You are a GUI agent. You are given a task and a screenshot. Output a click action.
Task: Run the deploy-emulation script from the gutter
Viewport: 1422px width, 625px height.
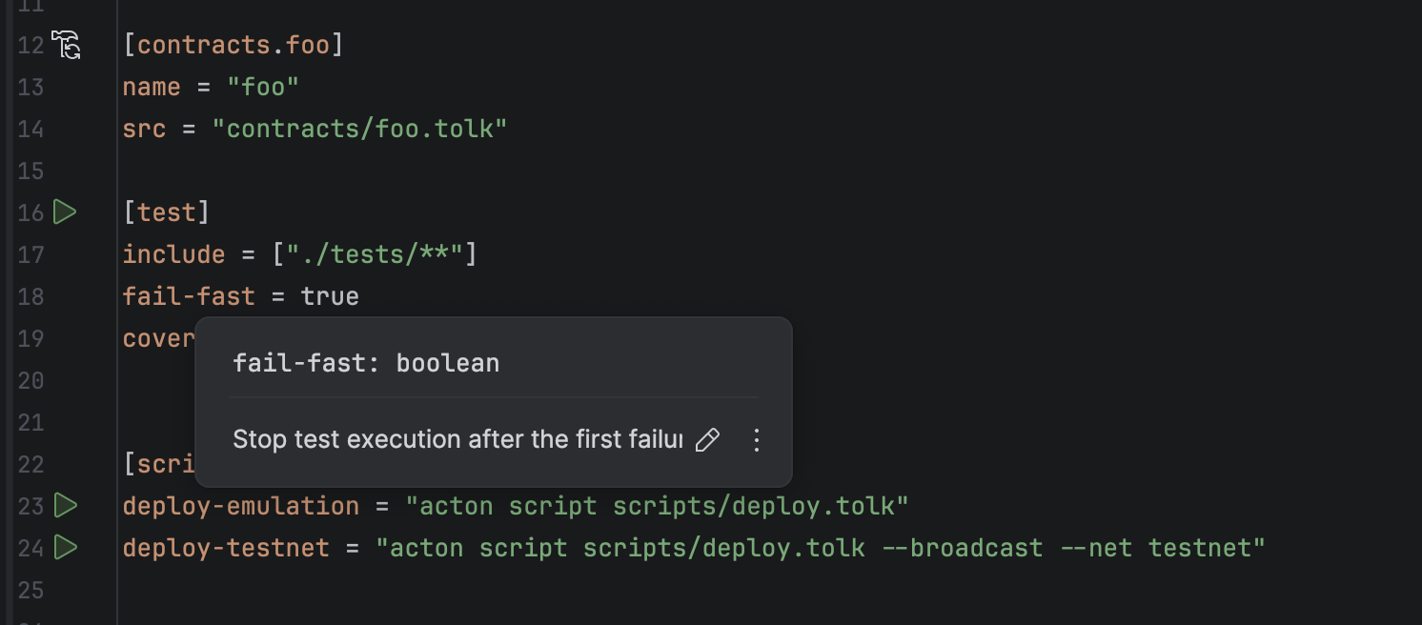(65, 505)
